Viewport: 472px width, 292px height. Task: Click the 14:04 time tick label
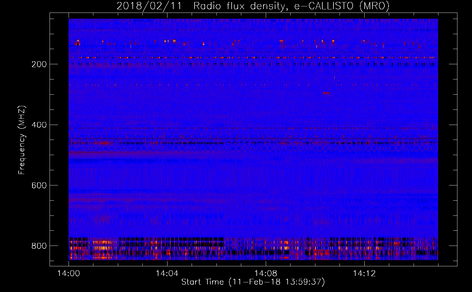click(167, 274)
